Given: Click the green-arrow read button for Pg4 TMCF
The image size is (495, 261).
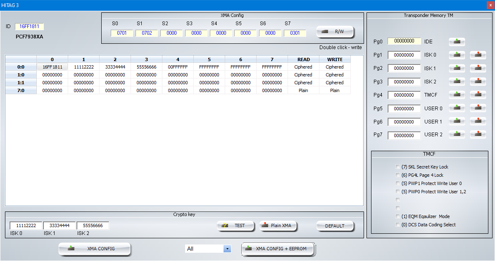Looking at the screenshot, I should (x=457, y=95).
